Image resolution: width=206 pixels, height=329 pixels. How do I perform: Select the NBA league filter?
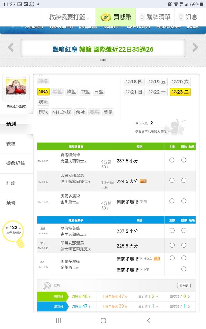(x=43, y=92)
